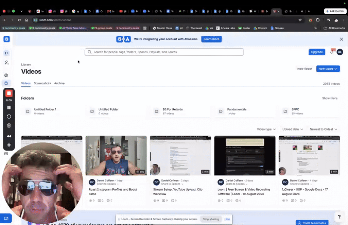Image resolution: width=348 pixels, height=225 pixels.
Task: Click Ask Gemini button
Action: [335, 11]
